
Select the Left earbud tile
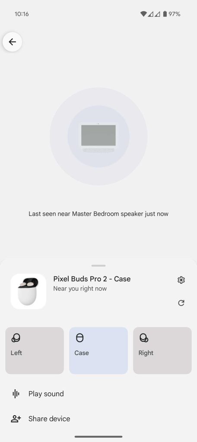(x=35, y=350)
